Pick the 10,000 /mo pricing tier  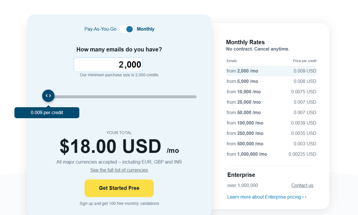271,92
